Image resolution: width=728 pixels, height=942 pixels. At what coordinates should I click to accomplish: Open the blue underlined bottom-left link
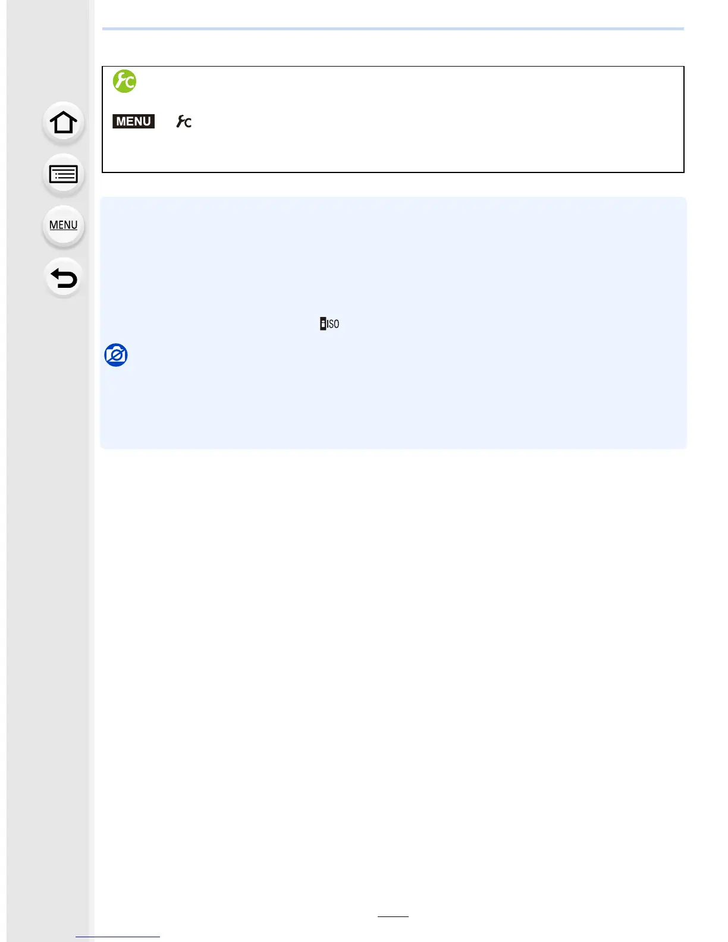point(118,937)
